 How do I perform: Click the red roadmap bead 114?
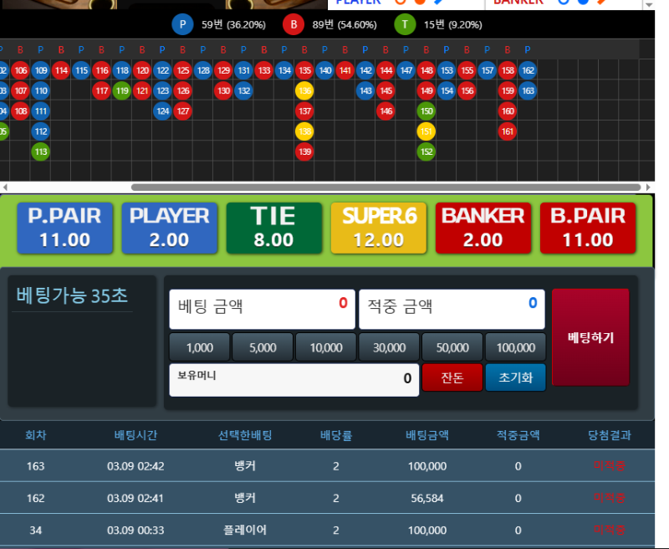pos(60,70)
